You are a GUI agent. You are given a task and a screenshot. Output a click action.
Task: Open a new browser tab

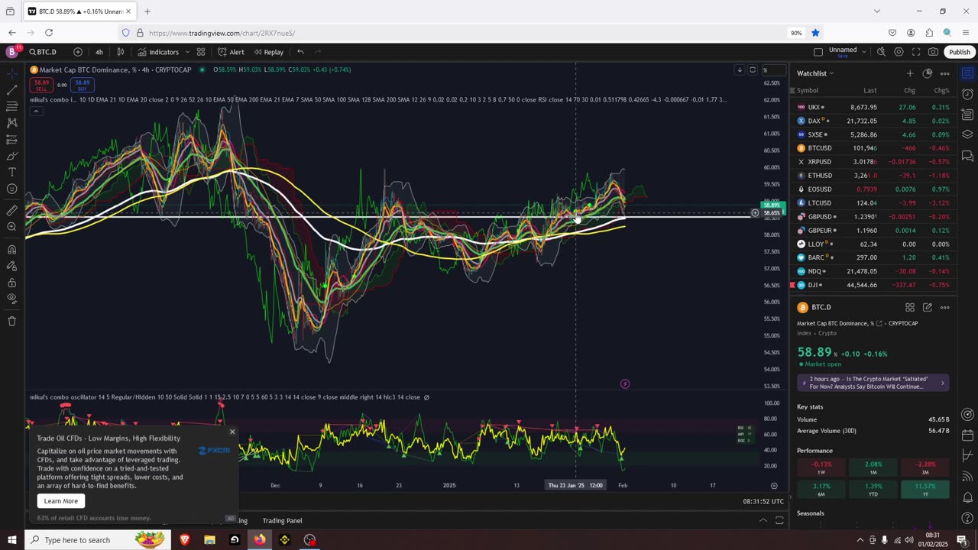point(147,11)
